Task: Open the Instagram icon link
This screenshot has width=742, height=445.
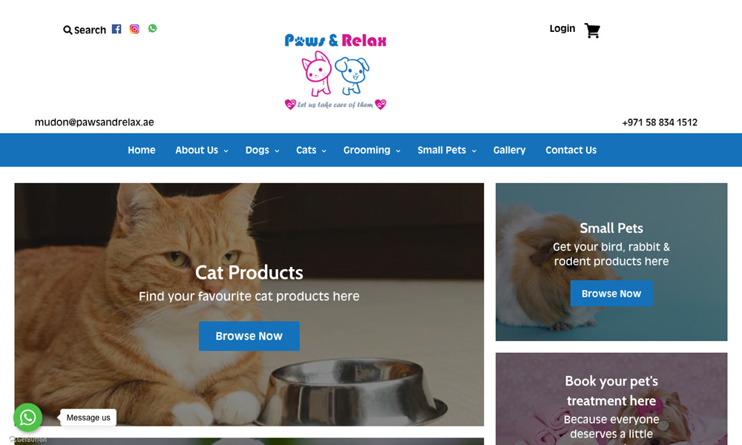Action: [134, 29]
